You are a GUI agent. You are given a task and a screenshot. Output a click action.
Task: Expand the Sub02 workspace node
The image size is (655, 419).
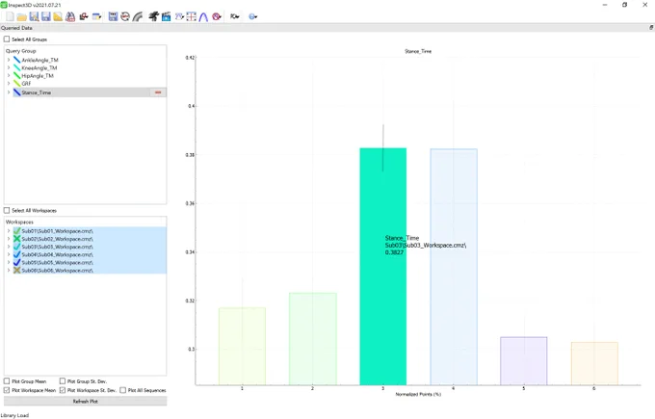(x=9, y=239)
